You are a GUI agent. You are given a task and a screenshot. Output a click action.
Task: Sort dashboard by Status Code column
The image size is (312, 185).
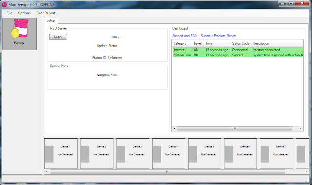click(240, 43)
